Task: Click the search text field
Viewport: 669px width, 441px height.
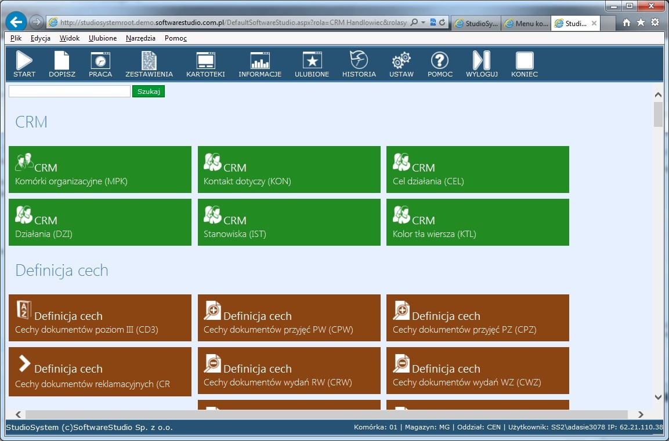Action: (70, 92)
